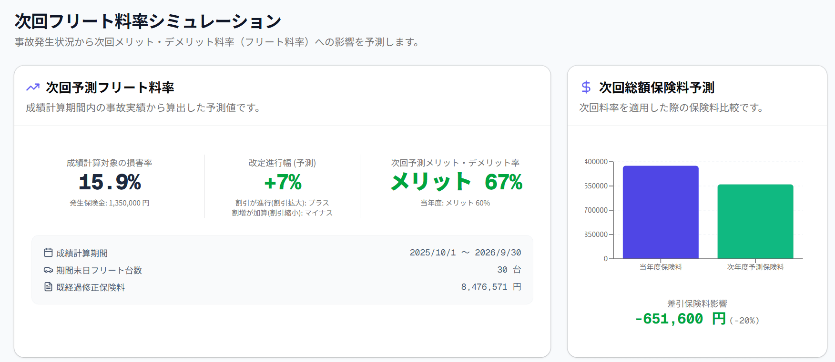Select the green 次年度予測保険料 bar in chart
This screenshot has width=835, height=362.
[x=755, y=222]
